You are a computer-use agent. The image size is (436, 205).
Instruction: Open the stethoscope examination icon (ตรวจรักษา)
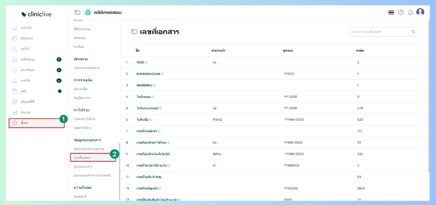pos(15,70)
